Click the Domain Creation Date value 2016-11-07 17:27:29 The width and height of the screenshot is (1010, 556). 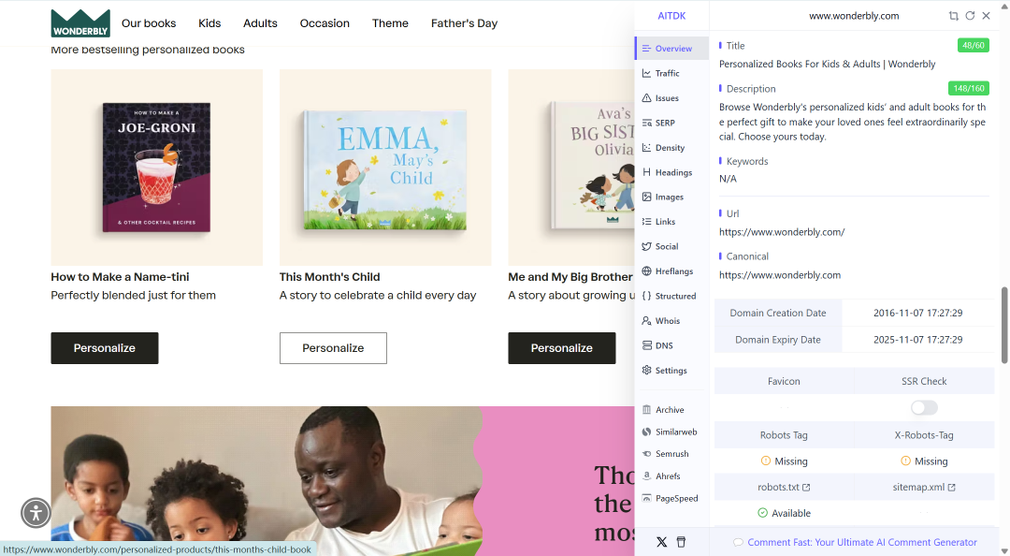coord(918,313)
